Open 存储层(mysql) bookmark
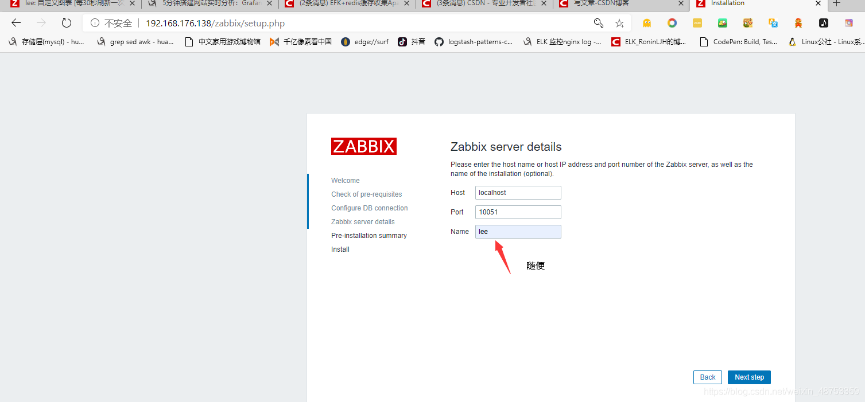This screenshot has width=865, height=402. 47,42
